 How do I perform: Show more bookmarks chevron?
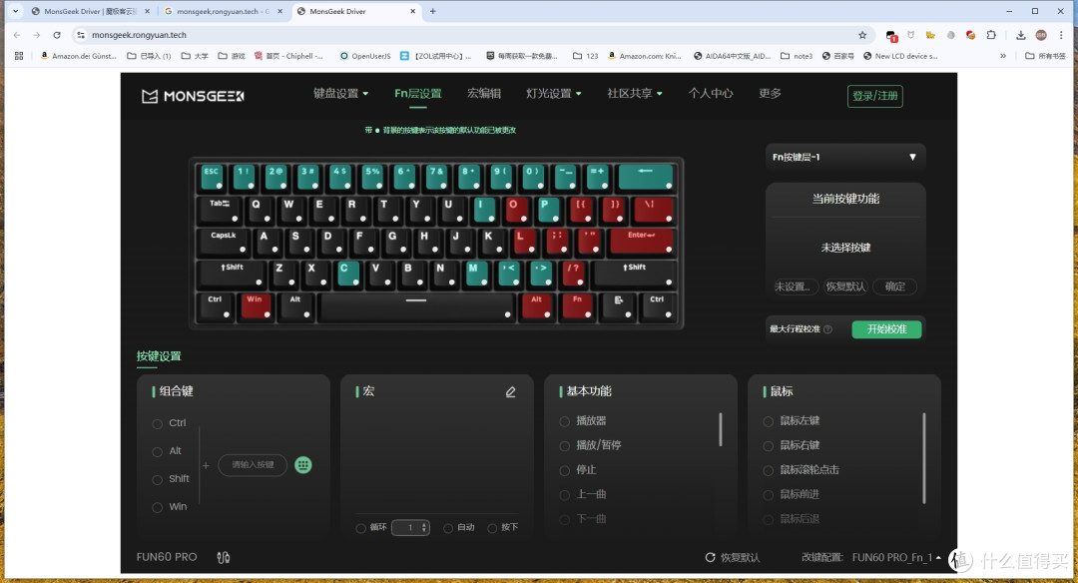pos(1003,56)
